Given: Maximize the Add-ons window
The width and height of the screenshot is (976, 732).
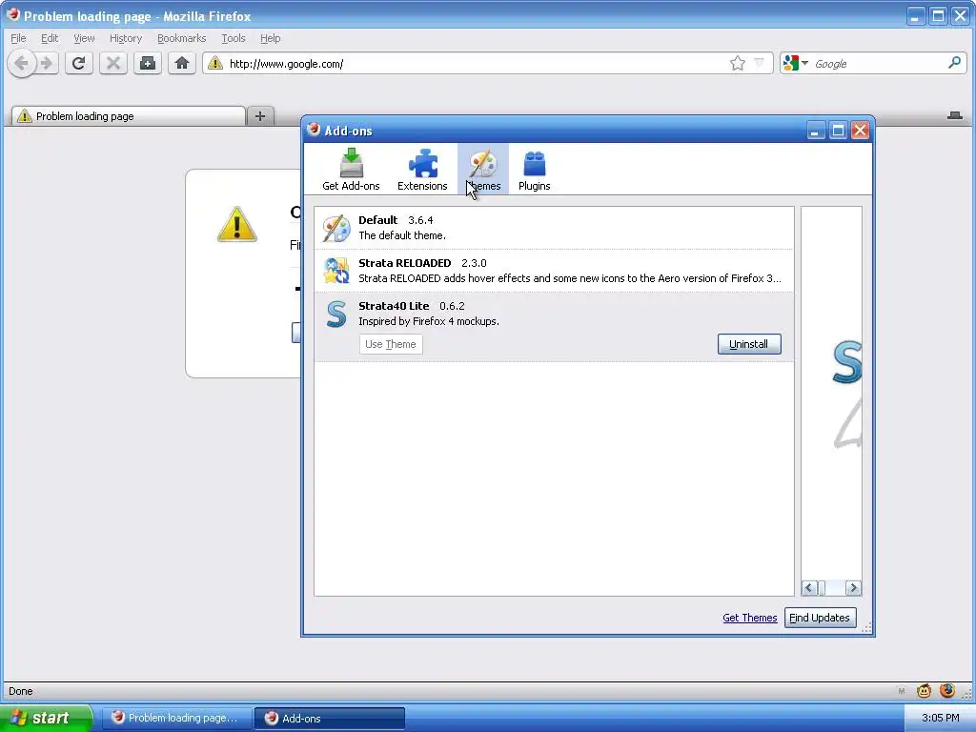Looking at the screenshot, I should tap(838, 130).
